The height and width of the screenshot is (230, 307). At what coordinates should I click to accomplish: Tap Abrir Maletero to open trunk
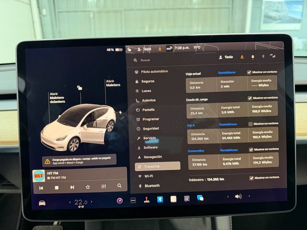pos(113,83)
